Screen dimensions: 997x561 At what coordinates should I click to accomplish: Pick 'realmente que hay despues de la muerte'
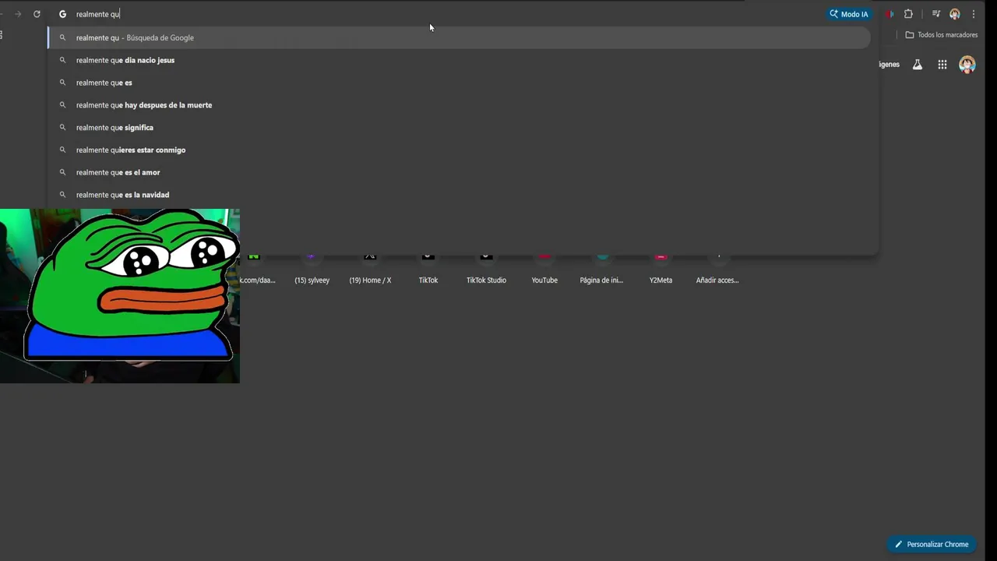tap(459, 105)
